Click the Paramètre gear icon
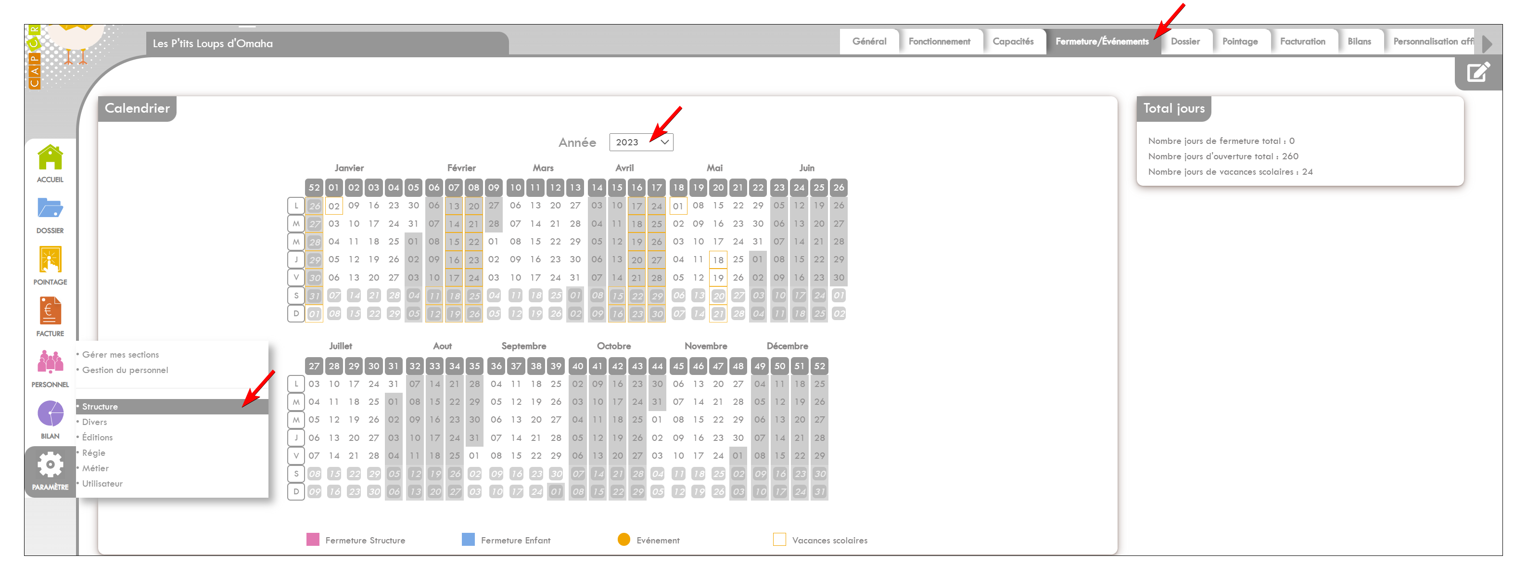This screenshot has height=580, width=1527. tap(50, 465)
